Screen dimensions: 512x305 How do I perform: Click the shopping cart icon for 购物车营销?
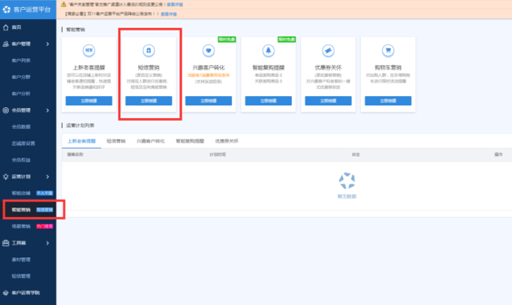pos(387,50)
